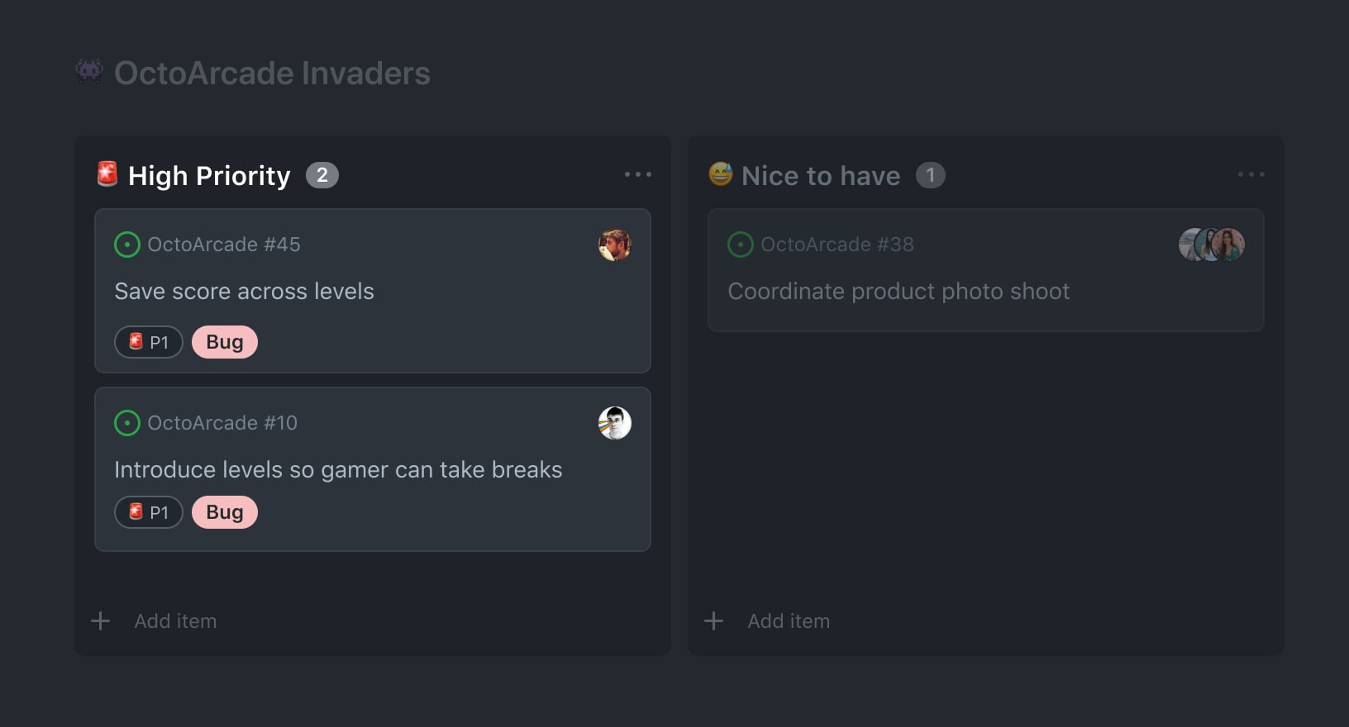Click Bug label on Introduce levels card
This screenshot has height=727, width=1349.
pyautogui.click(x=225, y=512)
